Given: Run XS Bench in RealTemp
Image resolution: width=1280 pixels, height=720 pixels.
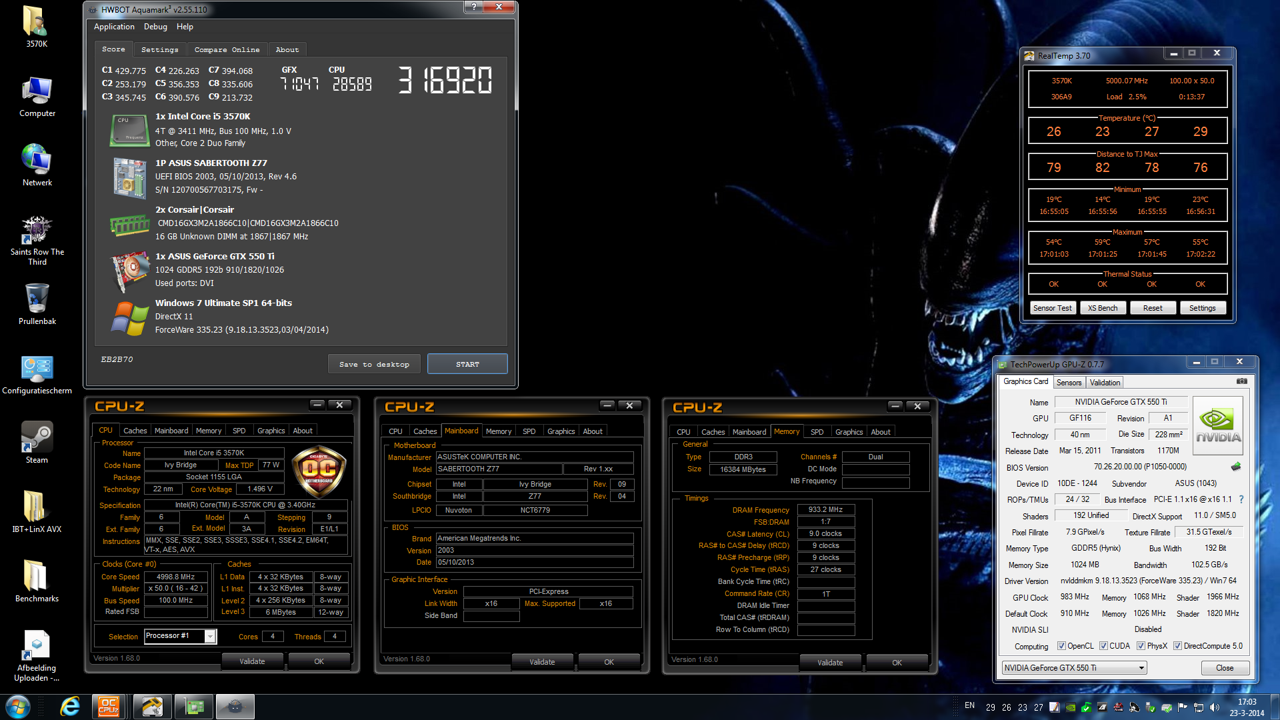Looking at the screenshot, I should pyautogui.click(x=1103, y=308).
